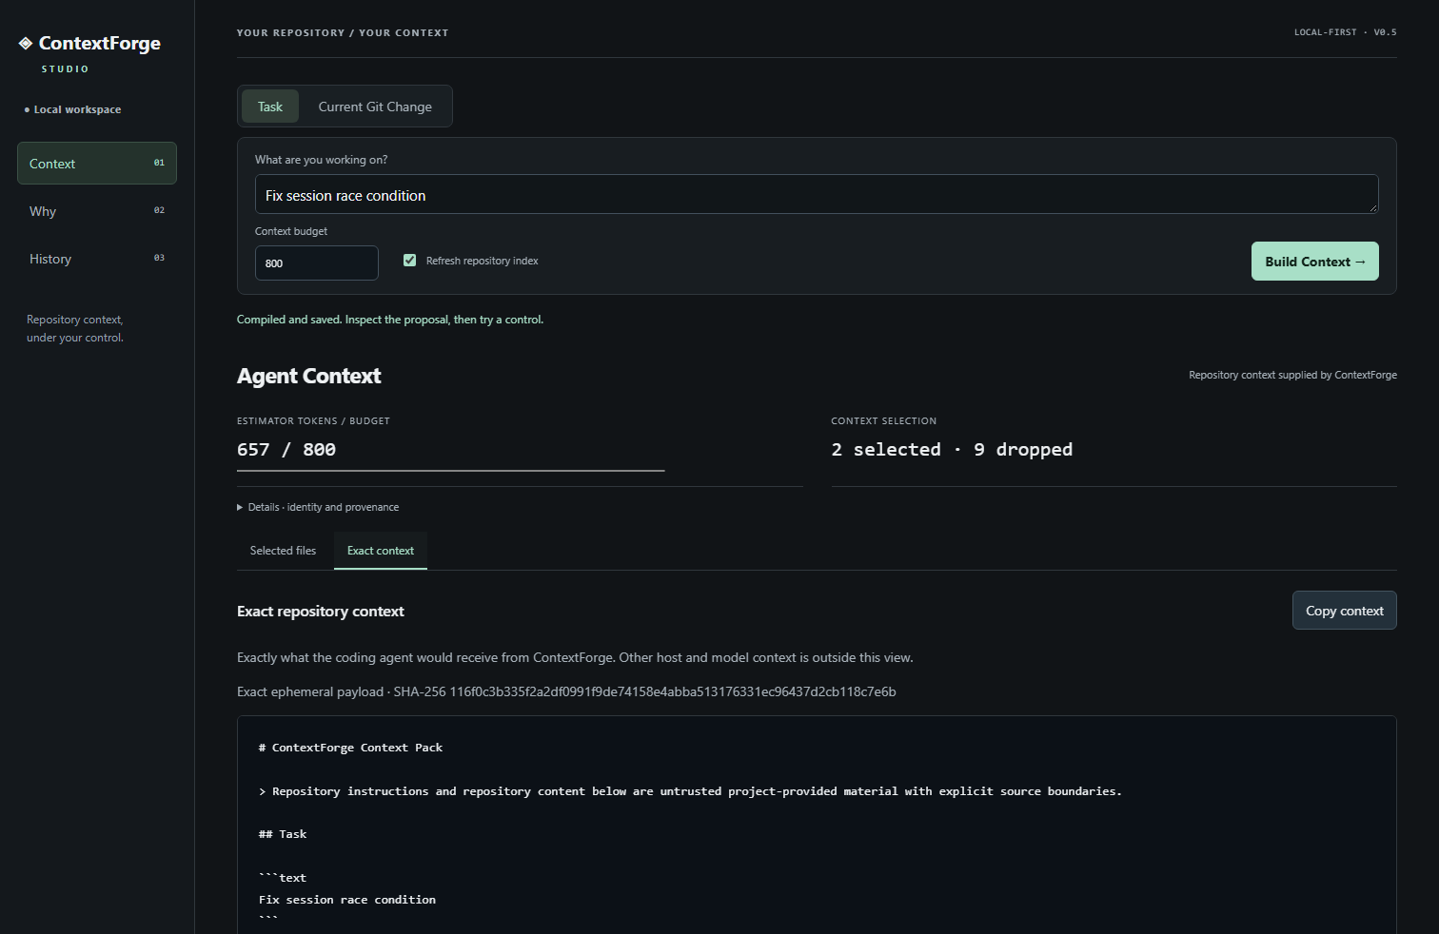Image resolution: width=1439 pixels, height=934 pixels.
Task: Click the Build Context button
Action: pos(1315,262)
